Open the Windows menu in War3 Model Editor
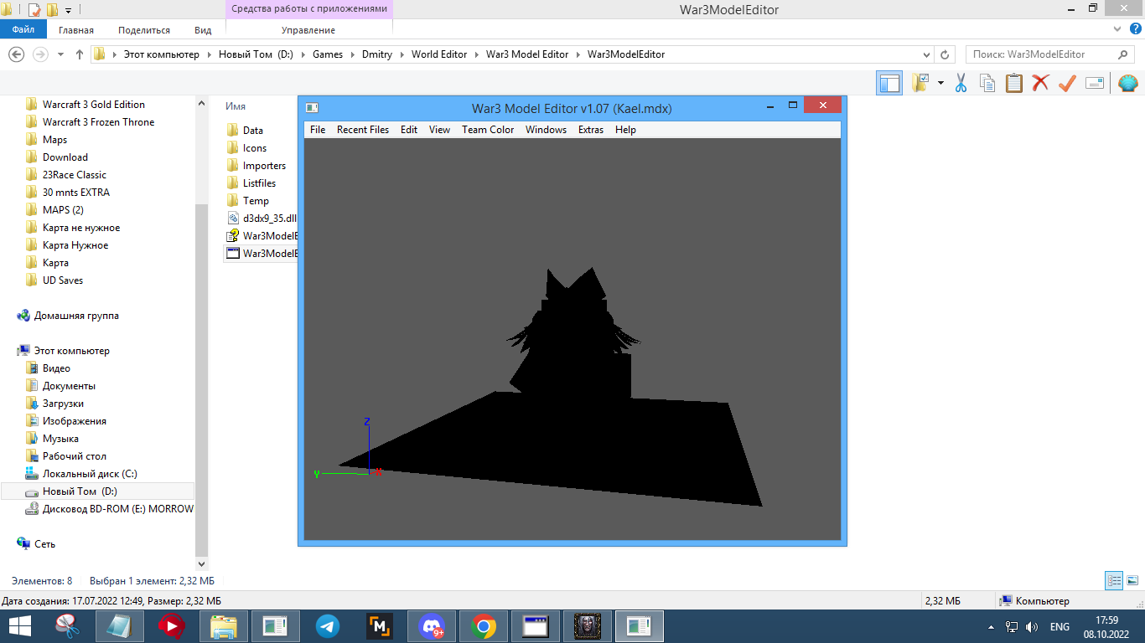 pos(546,130)
